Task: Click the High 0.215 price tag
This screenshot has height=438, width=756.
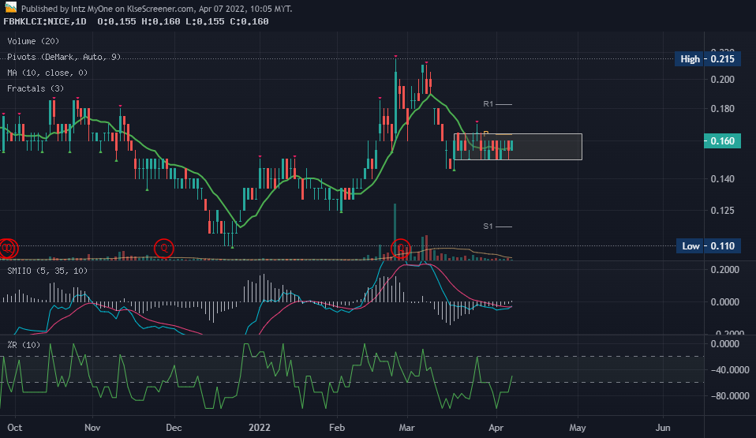Action: [x=708, y=59]
